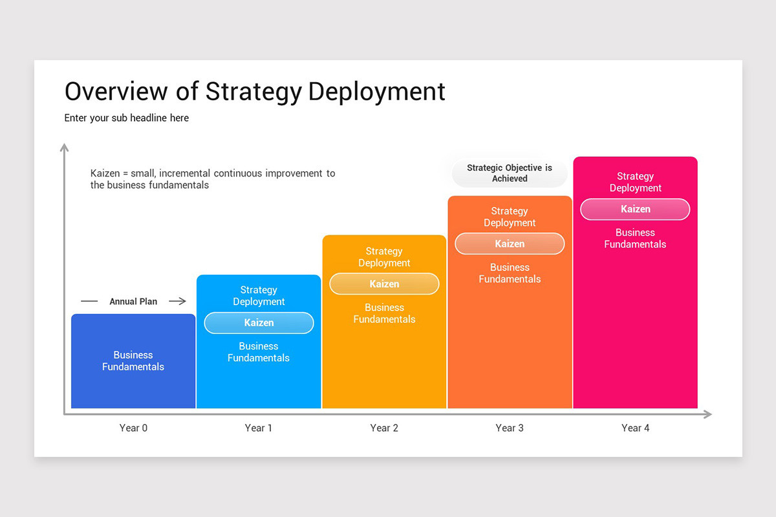Select the Year 0 axis label

coord(133,428)
